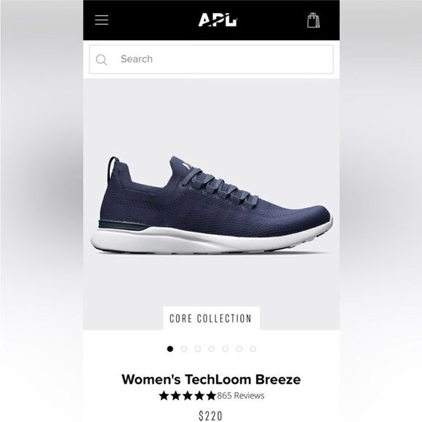Open the 865 Reviews link
Image resolution: width=422 pixels, height=422 pixels.
[241, 396]
